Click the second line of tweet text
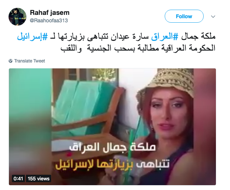This screenshot has height=190, width=230. pyautogui.click(x=138, y=48)
